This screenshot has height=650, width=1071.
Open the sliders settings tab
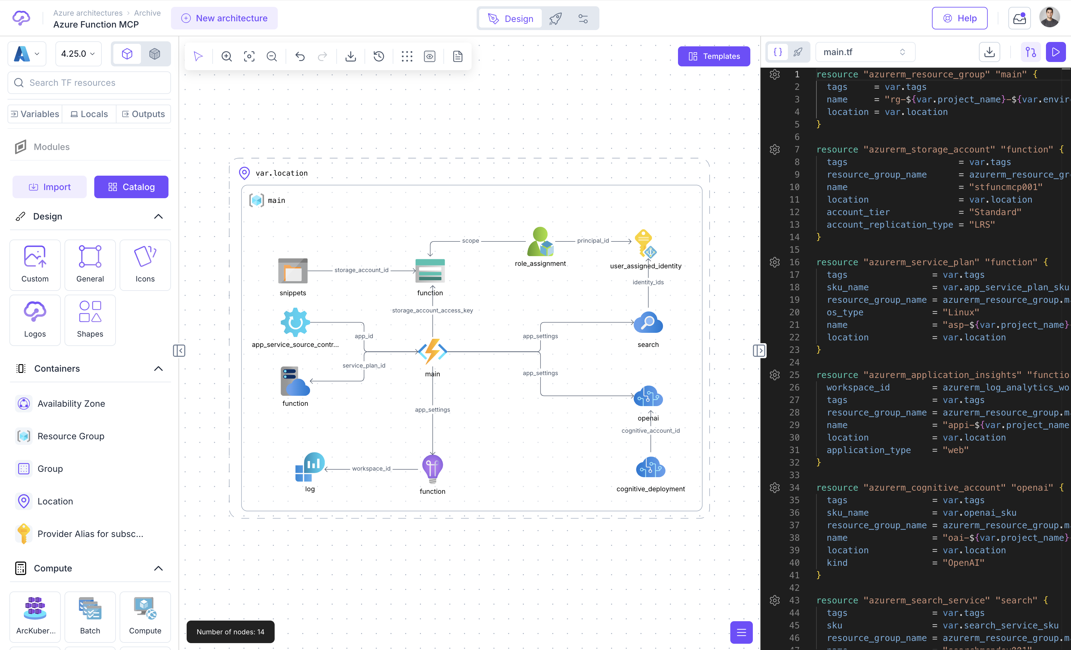point(583,18)
